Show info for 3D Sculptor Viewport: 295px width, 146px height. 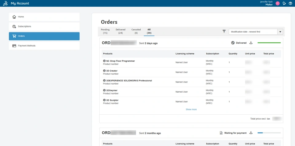pos(104,100)
